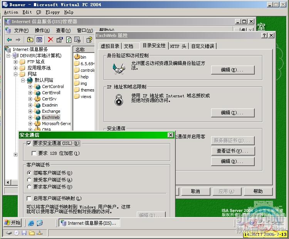Expand the ExchWeb tree node
The height and width of the screenshot is (239, 289).
[30, 117]
